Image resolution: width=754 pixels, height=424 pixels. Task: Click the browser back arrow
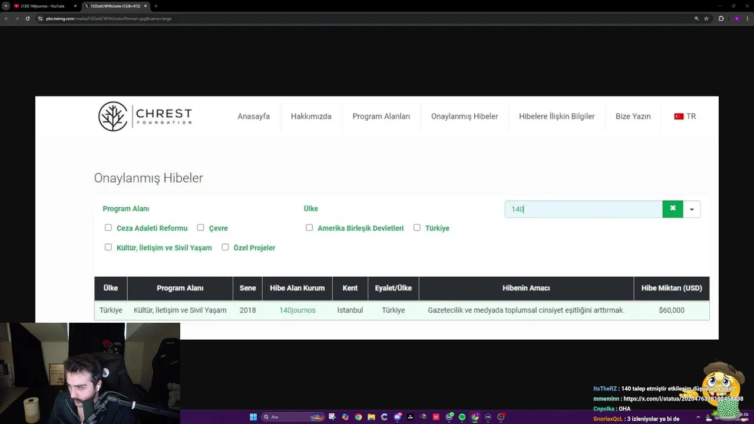(6, 18)
